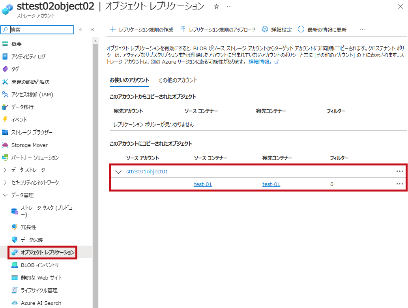This screenshot has height=308, width=408.
Task: Click the BLOB インベントリ icon
Action: click(15, 265)
